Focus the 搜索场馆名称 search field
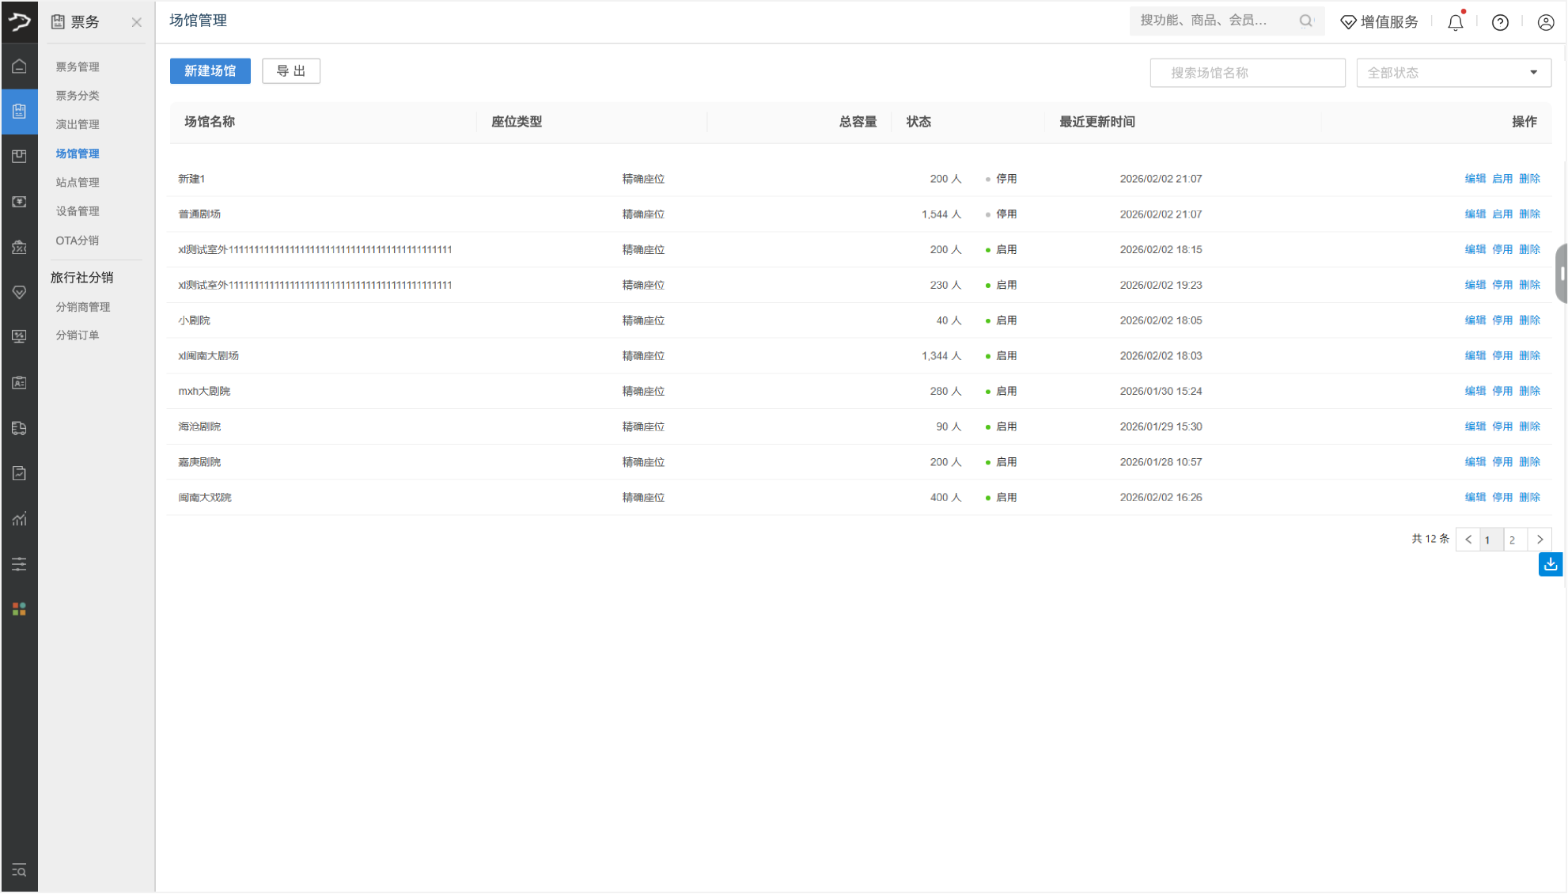Screen dimensions: 1568x894 (1247, 73)
